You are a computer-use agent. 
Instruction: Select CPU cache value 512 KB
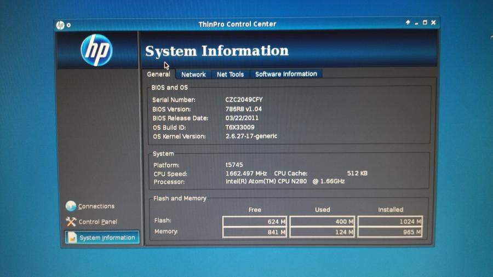[x=357, y=173]
